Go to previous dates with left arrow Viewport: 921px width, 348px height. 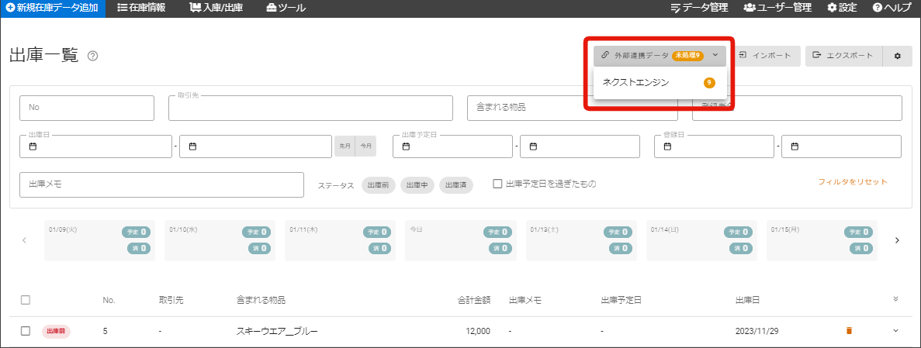click(24, 240)
